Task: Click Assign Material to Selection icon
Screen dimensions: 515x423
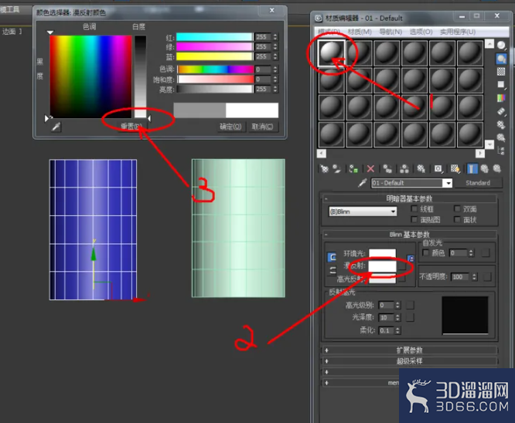Action: [353, 169]
